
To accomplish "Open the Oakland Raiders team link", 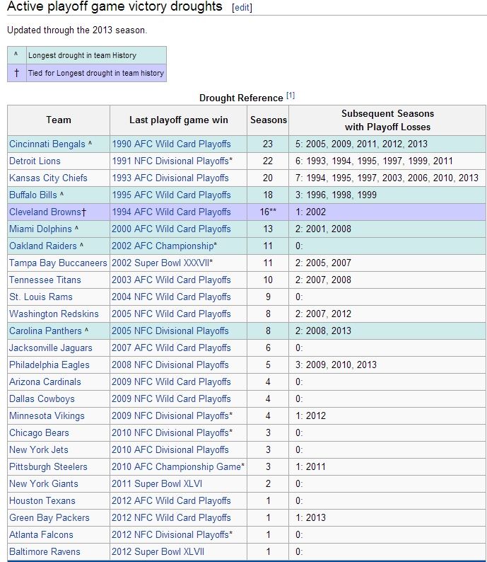I will click(x=43, y=246).
